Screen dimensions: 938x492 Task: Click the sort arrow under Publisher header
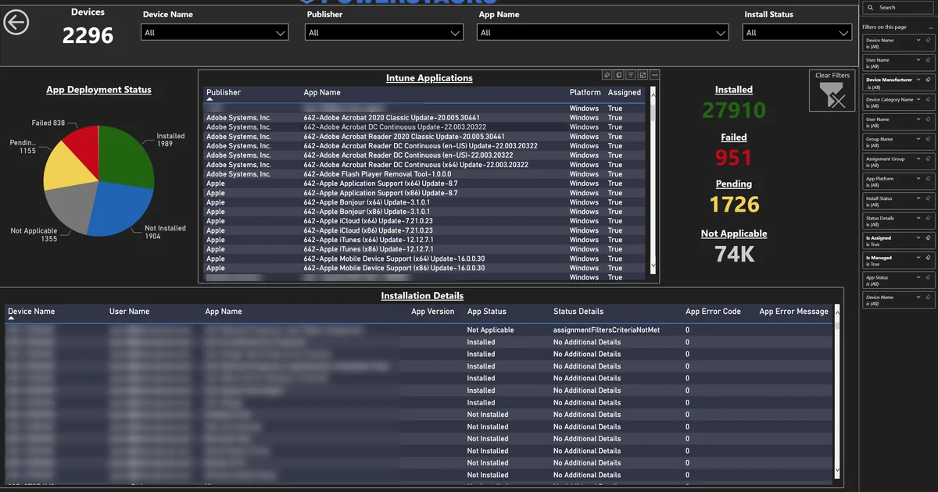(209, 99)
